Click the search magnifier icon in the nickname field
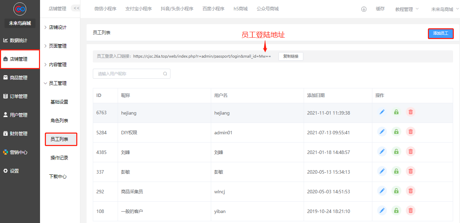The width and height of the screenshot is (460, 223). pos(165,74)
